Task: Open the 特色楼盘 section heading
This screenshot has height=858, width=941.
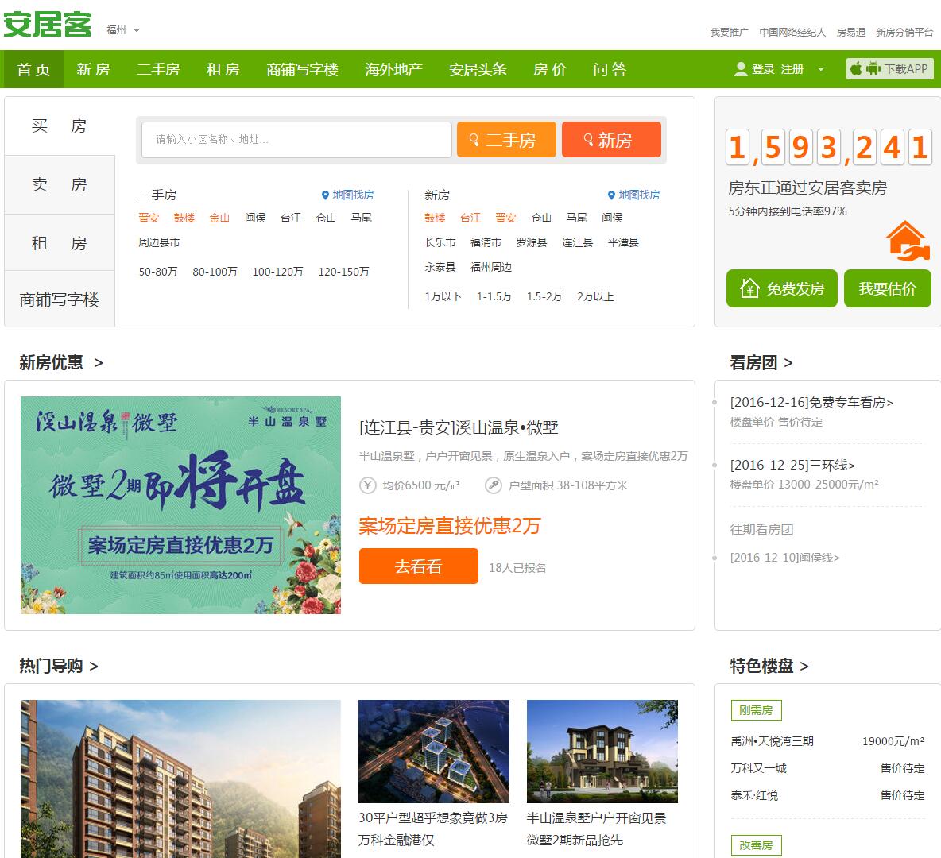Action: [769, 666]
